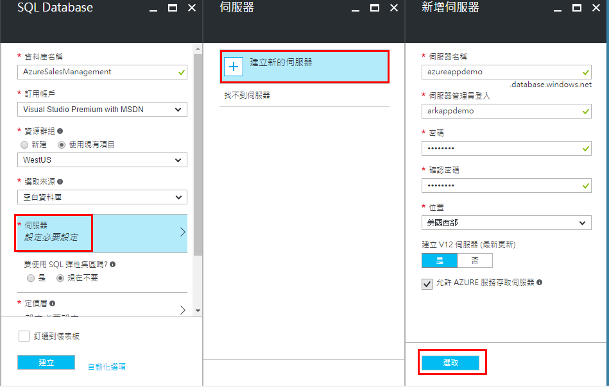This screenshot has width=609, height=387.
Task: Click the .database.windows.net suffix text
Action: pos(551,85)
